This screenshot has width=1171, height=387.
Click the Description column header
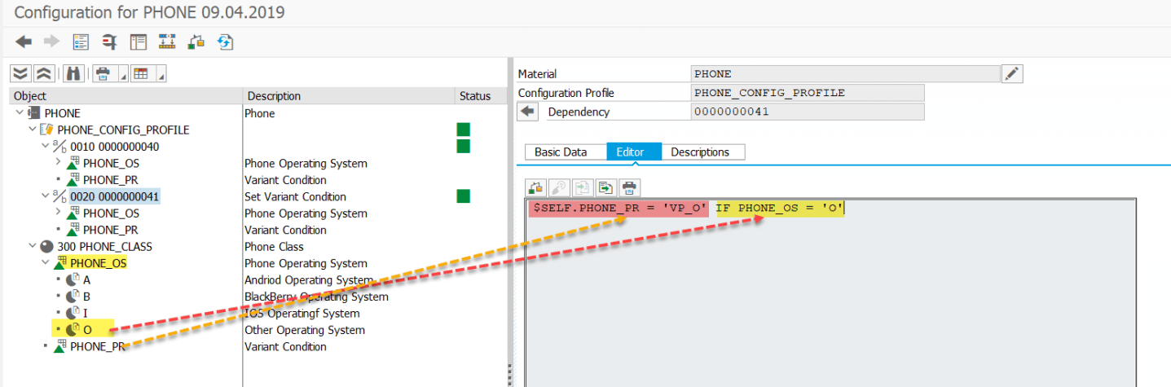tap(349, 96)
